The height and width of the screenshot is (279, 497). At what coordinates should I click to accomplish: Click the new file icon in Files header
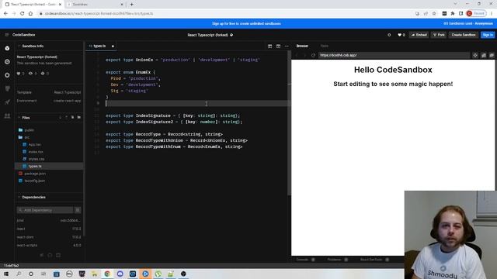pos(72,117)
